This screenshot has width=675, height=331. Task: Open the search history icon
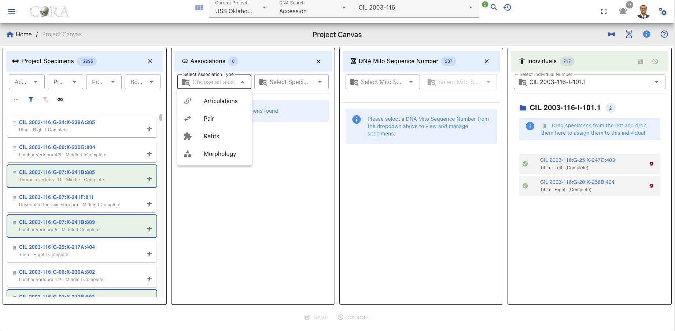508,7
